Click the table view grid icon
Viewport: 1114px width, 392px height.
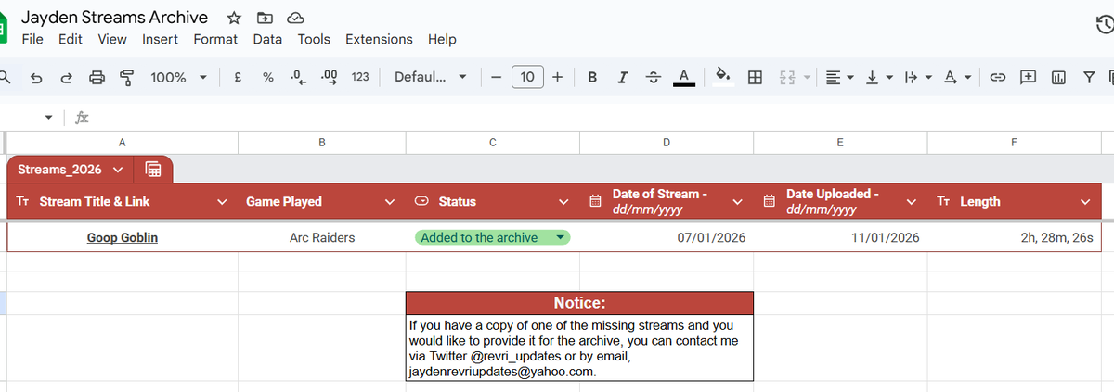[x=153, y=170]
